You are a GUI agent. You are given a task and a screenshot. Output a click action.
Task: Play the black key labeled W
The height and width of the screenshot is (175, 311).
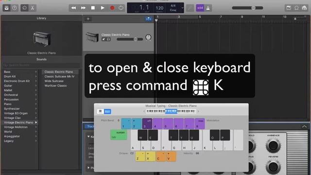tap(142, 135)
